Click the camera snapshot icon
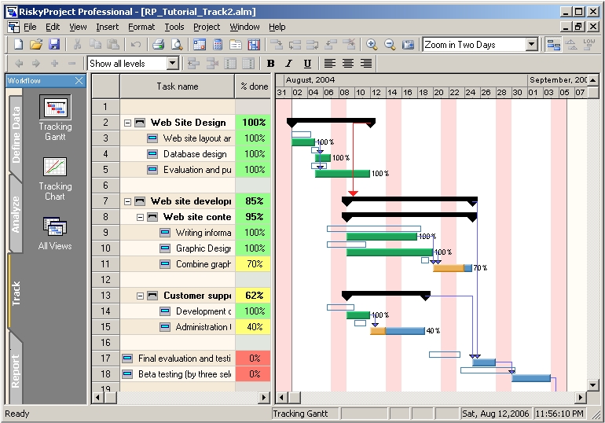The height and width of the screenshot is (423, 605). (x=408, y=45)
